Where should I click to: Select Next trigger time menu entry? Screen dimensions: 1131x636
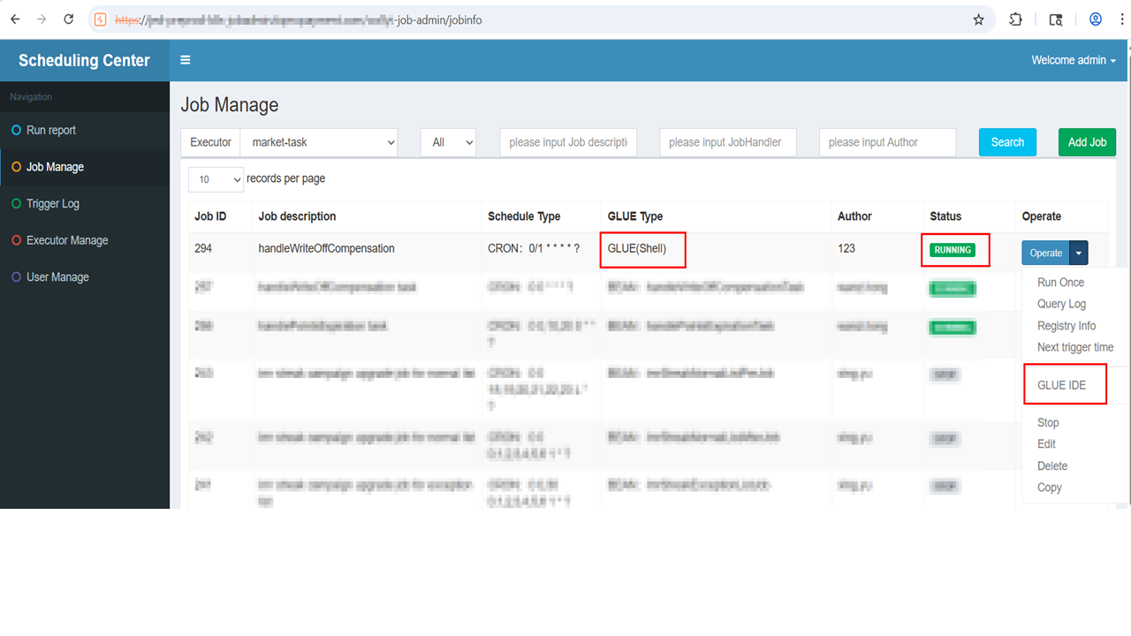1075,347
